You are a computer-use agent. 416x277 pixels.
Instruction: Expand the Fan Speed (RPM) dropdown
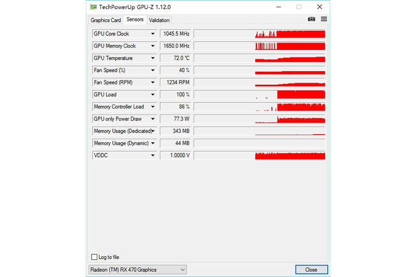153,83
